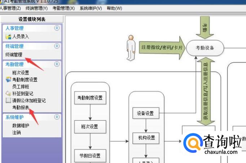Screen dimensions: 246x163
Task: Click 班次设置 flowchart button
Action: point(90,127)
